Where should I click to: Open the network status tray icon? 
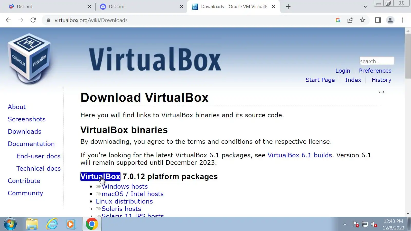click(365, 224)
